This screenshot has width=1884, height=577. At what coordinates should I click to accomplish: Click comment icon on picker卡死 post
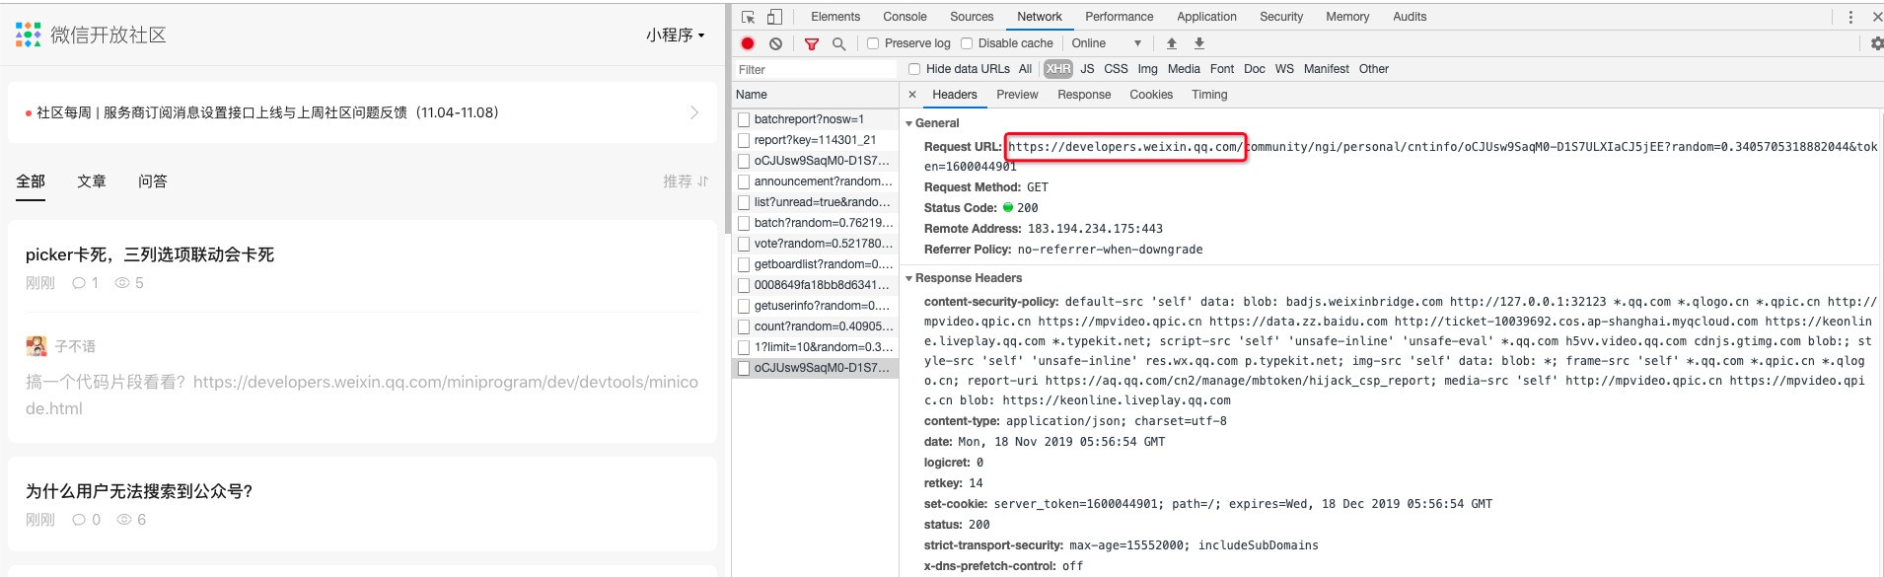pos(79,283)
